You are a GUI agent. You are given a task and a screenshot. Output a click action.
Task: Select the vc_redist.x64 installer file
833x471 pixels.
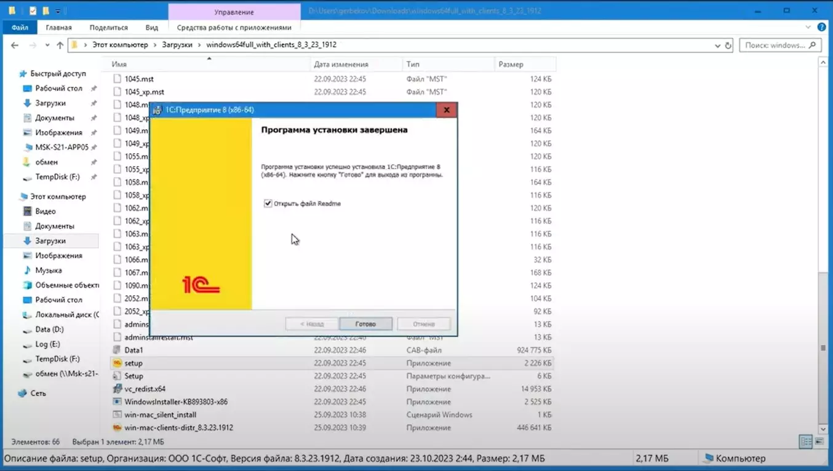click(x=145, y=389)
